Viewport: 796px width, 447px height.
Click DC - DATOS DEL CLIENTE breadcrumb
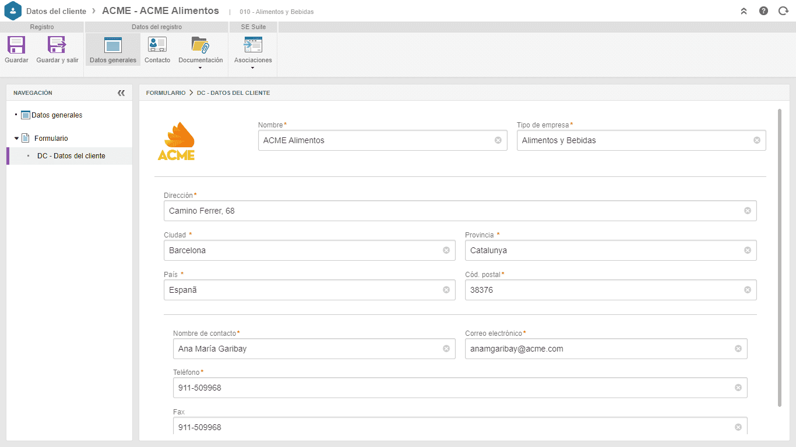233,93
